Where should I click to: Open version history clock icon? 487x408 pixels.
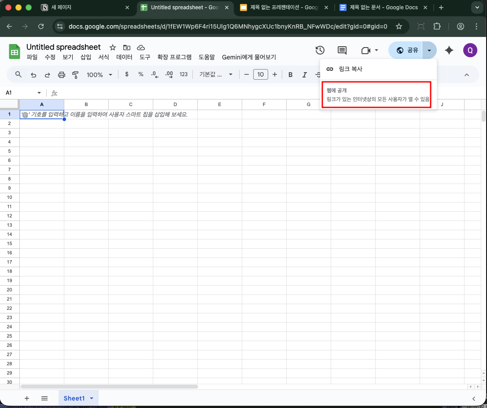point(320,51)
